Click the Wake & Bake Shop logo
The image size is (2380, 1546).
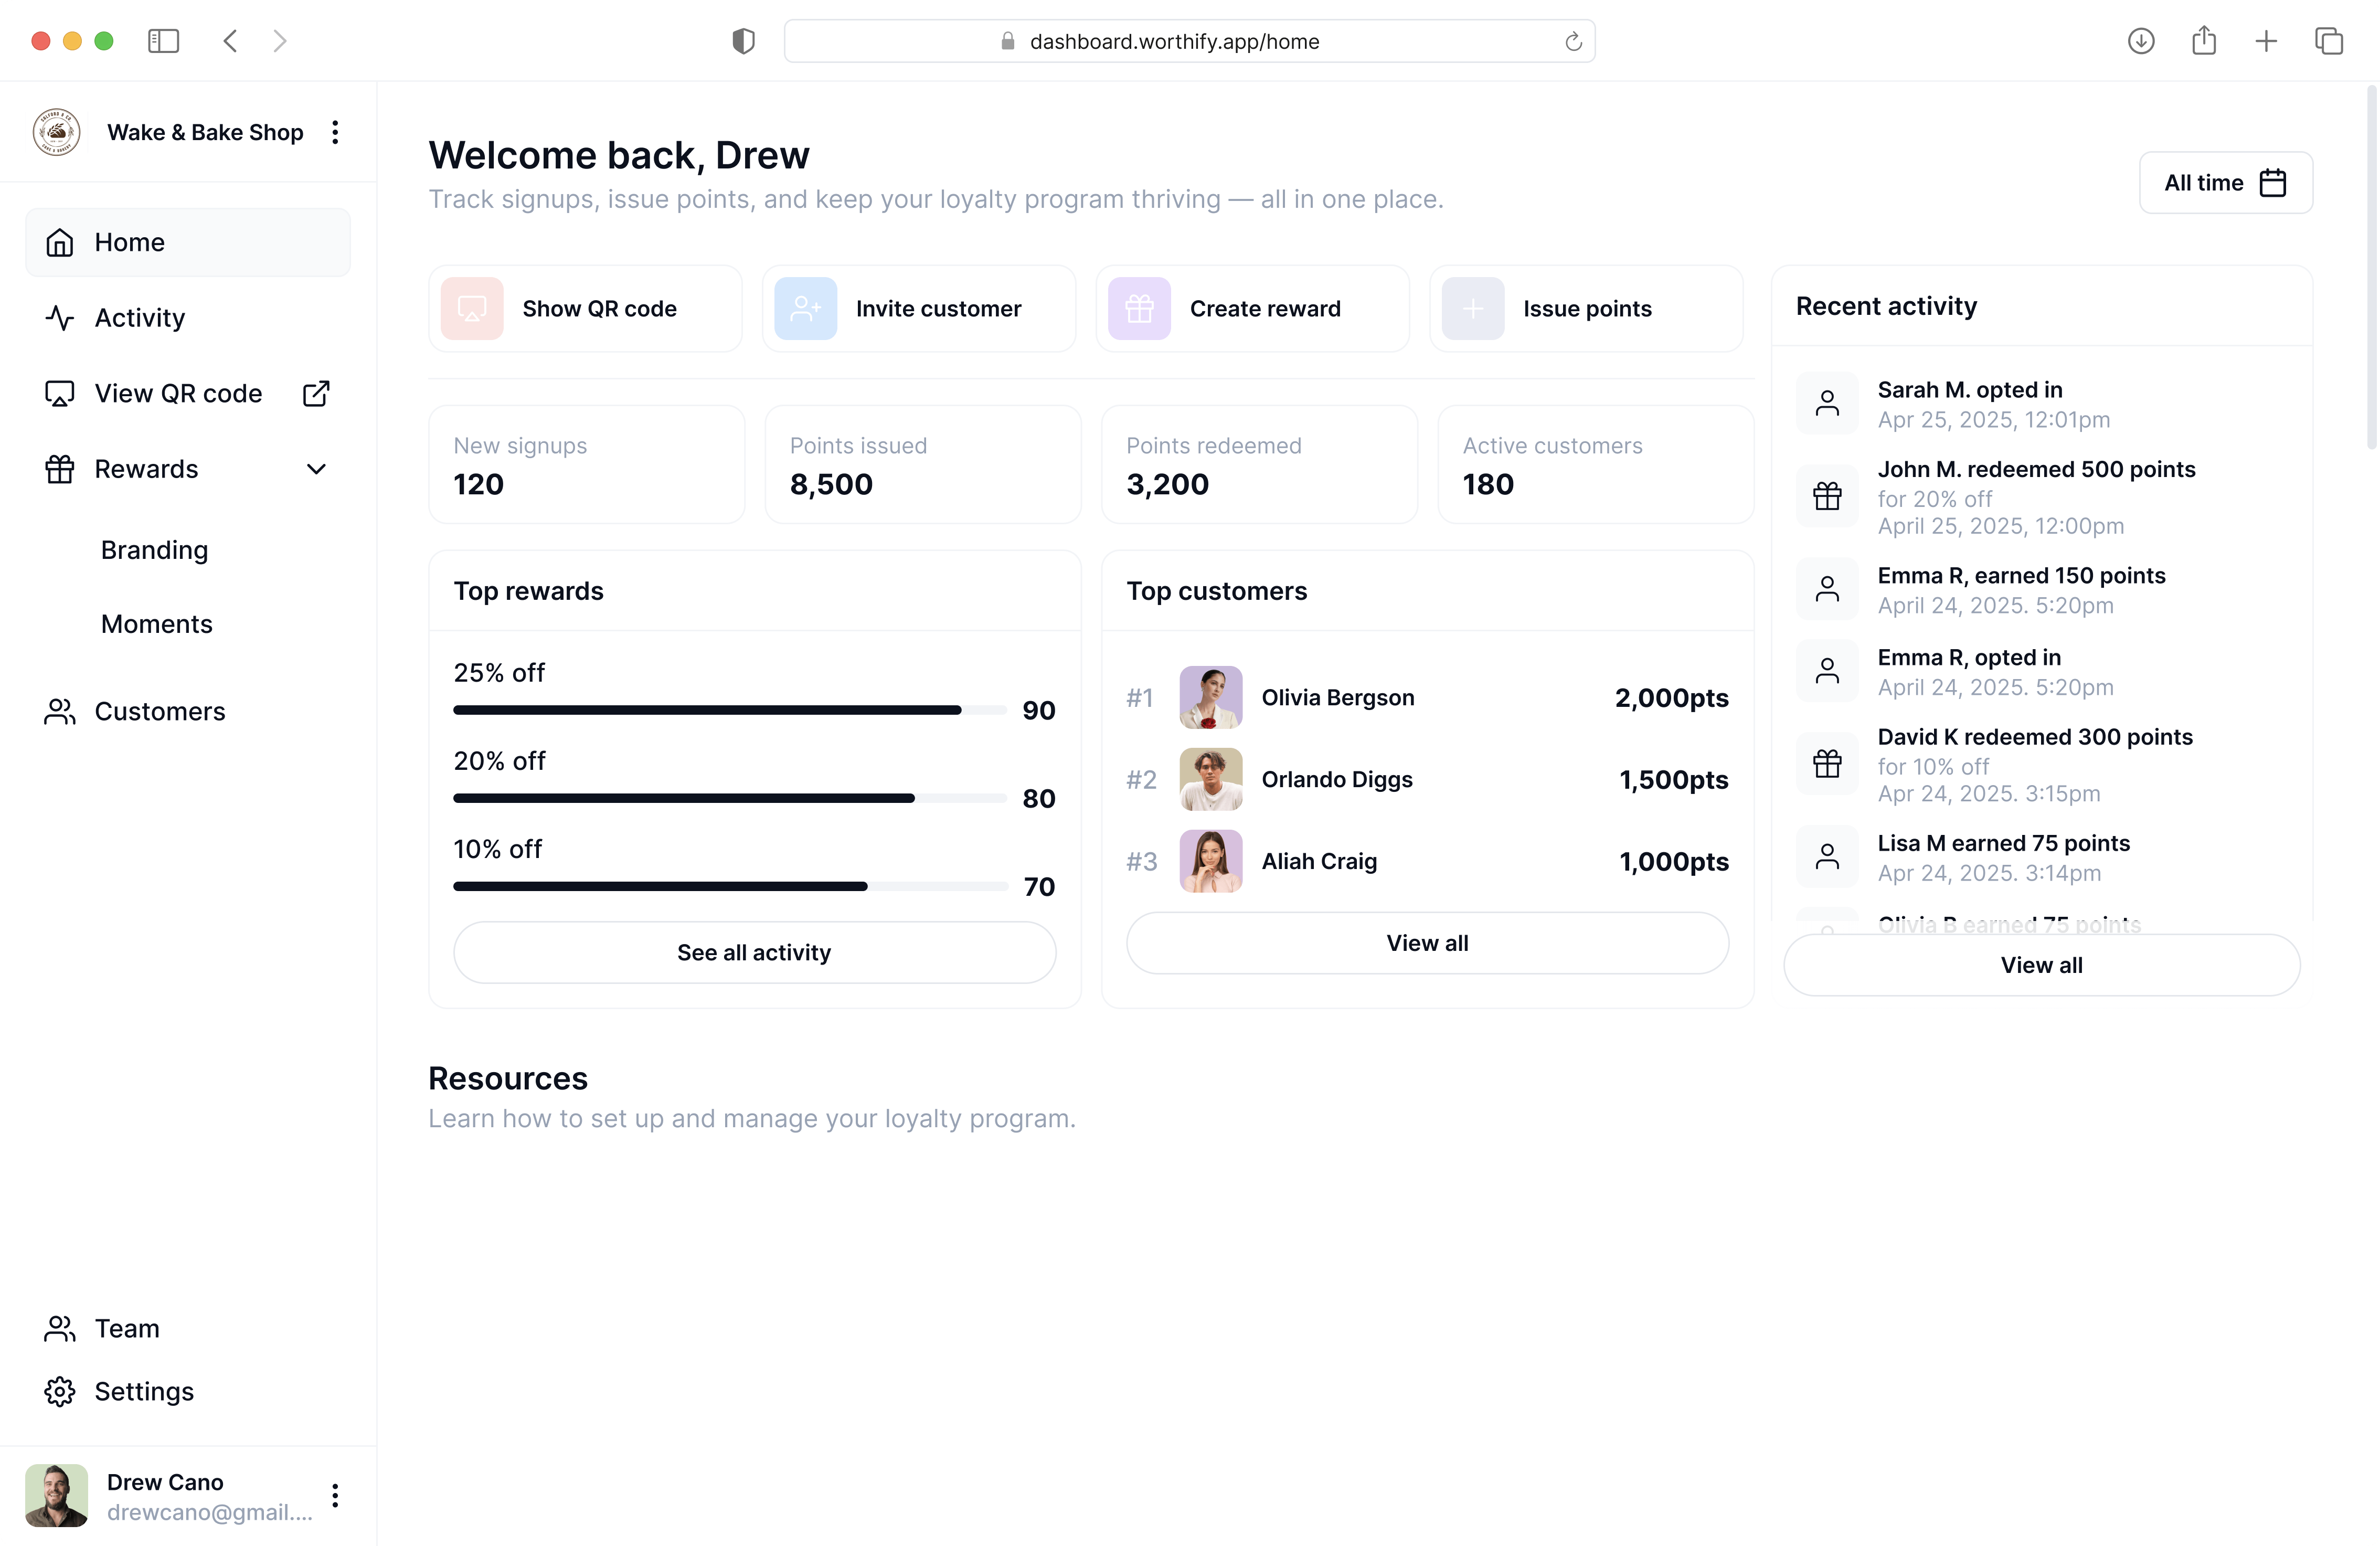tap(56, 132)
